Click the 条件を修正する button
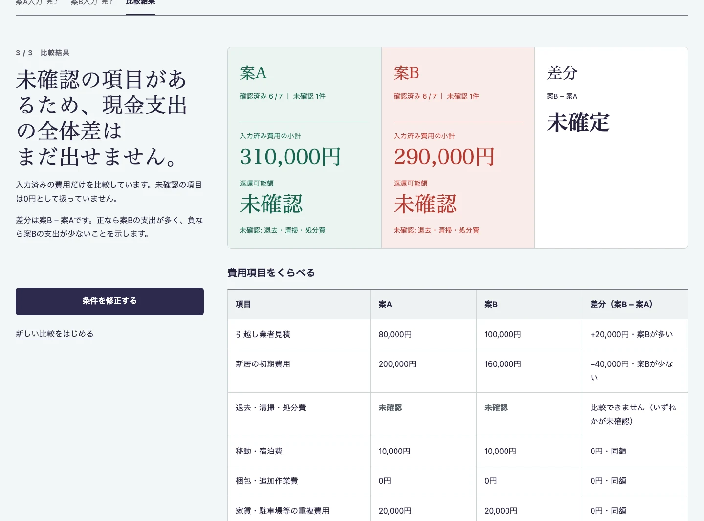The width and height of the screenshot is (704, 521). (x=110, y=301)
